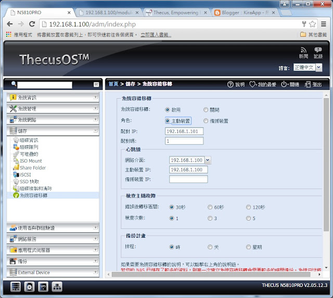Select 啟用 to enable failover
Image resolution: width=333 pixels, height=298 pixels.
(168, 110)
